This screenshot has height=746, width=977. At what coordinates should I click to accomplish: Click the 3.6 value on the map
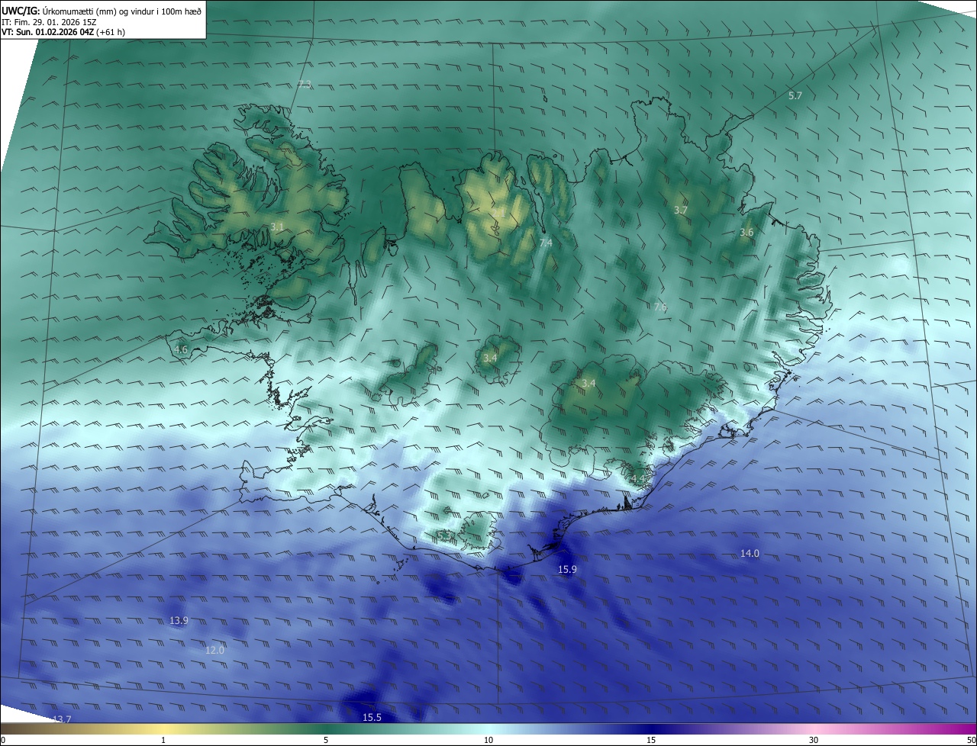point(746,232)
